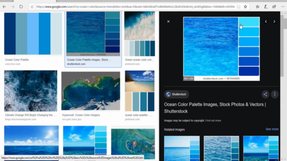Viewport: 287px width, 161px height.
Task: Open browser settings and more menu
Action: click(283, 7)
